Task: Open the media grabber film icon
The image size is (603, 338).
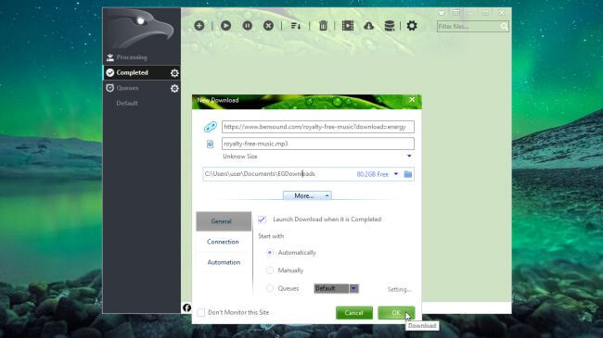Action: tap(348, 26)
